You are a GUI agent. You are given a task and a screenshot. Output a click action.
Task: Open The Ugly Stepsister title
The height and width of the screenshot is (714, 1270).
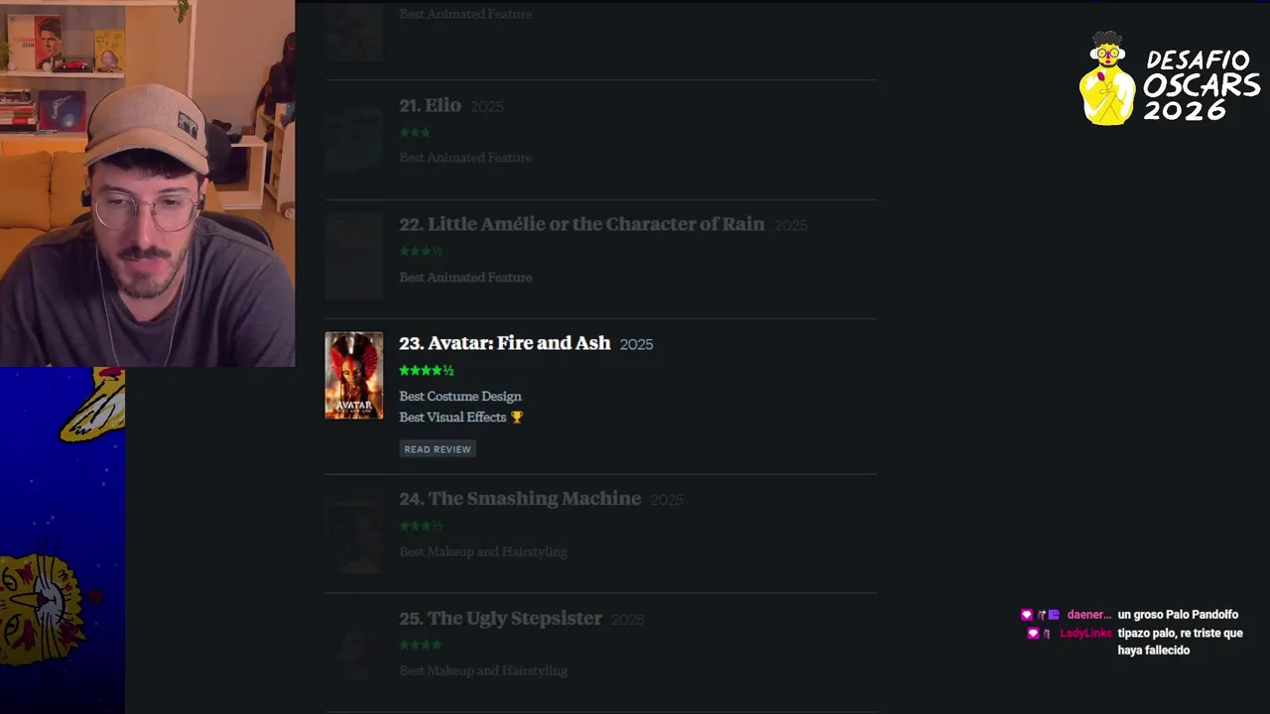coord(501,618)
